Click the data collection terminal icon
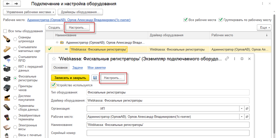 (x=7, y=108)
